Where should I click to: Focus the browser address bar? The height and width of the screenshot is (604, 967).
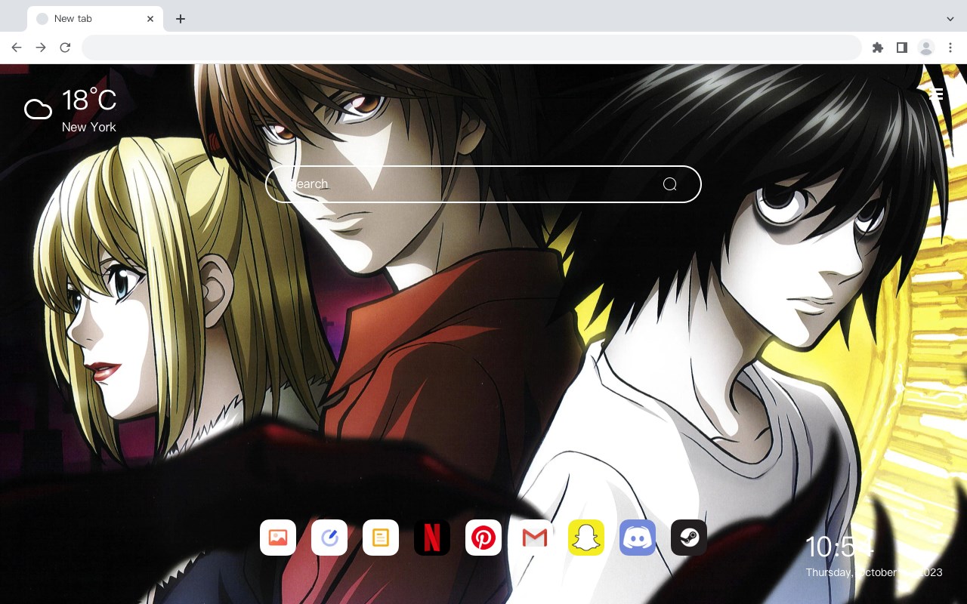471,48
